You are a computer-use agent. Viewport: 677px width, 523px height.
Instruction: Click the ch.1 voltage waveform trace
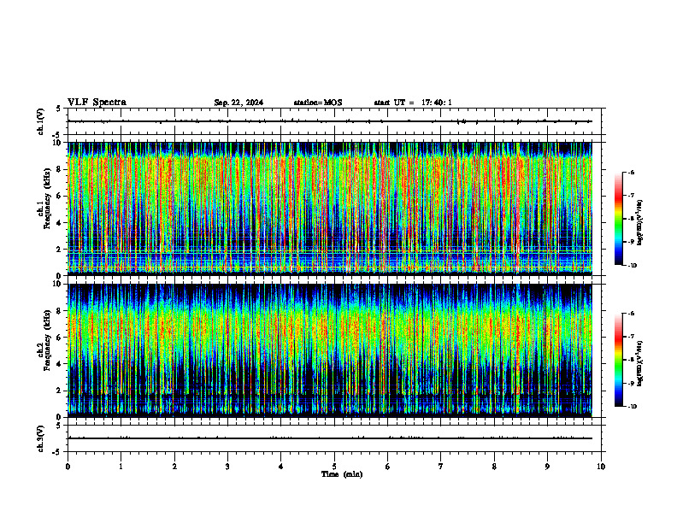pyautogui.click(x=330, y=121)
